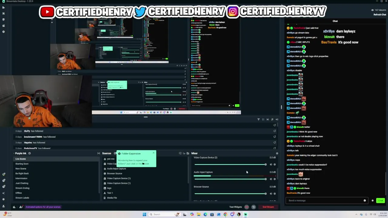Viewport: 388px width, 218px height.
Task: Click the Send a message chat field
Action: (326, 200)
